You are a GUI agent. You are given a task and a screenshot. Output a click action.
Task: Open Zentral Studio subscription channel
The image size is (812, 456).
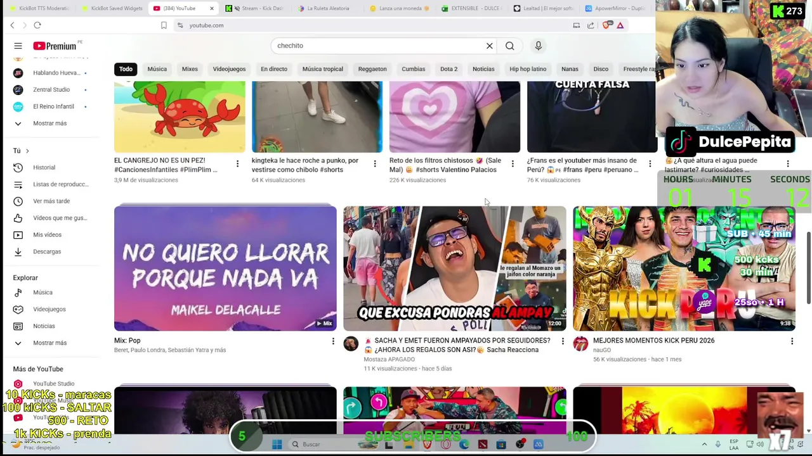coord(51,89)
